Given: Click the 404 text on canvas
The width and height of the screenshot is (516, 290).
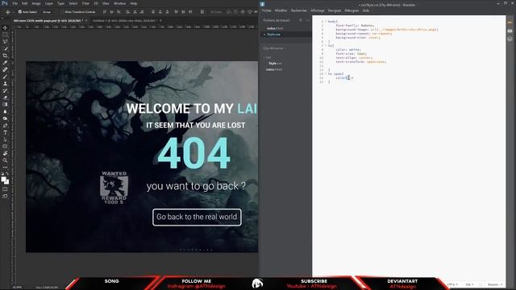Looking at the screenshot, I should [x=193, y=153].
